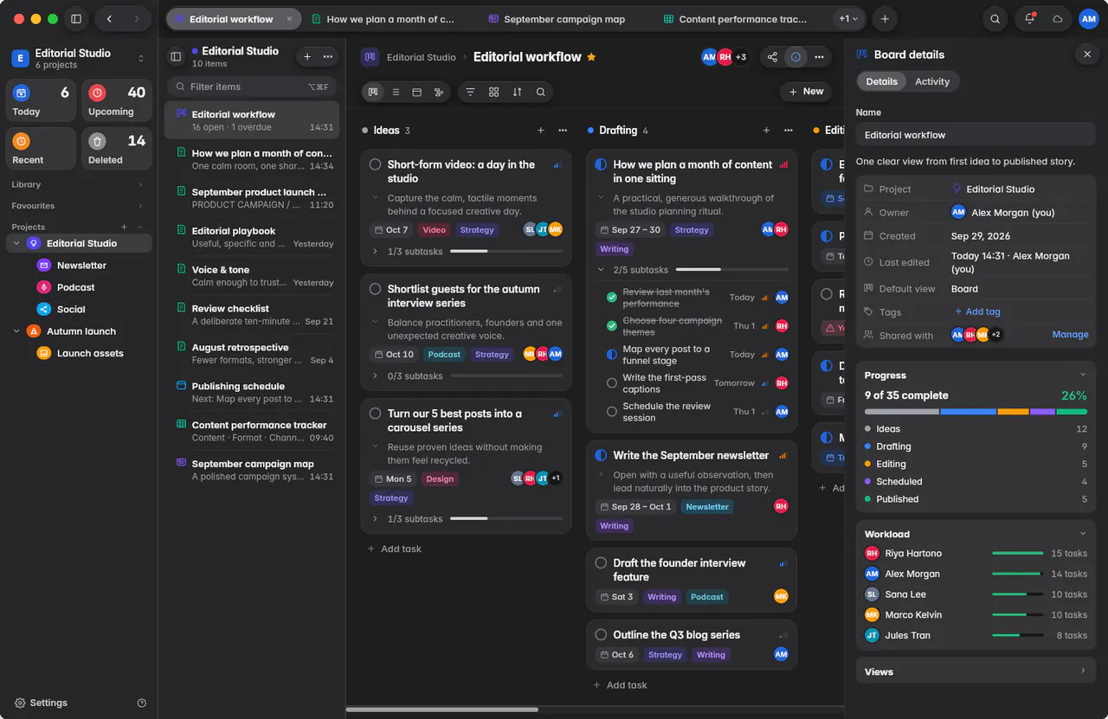Collapse the Progress section
The height and width of the screenshot is (719, 1108).
click(1083, 376)
